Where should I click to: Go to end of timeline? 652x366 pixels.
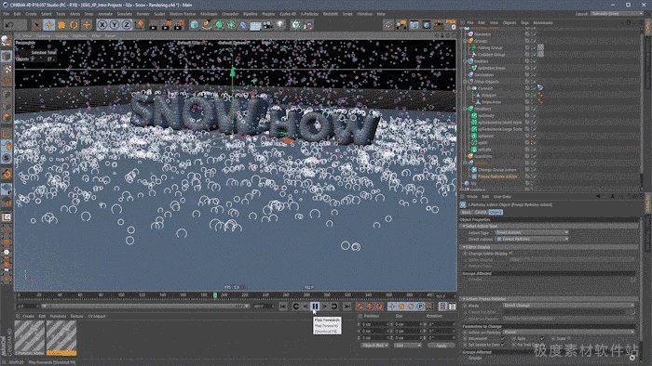click(x=346, y=307)
